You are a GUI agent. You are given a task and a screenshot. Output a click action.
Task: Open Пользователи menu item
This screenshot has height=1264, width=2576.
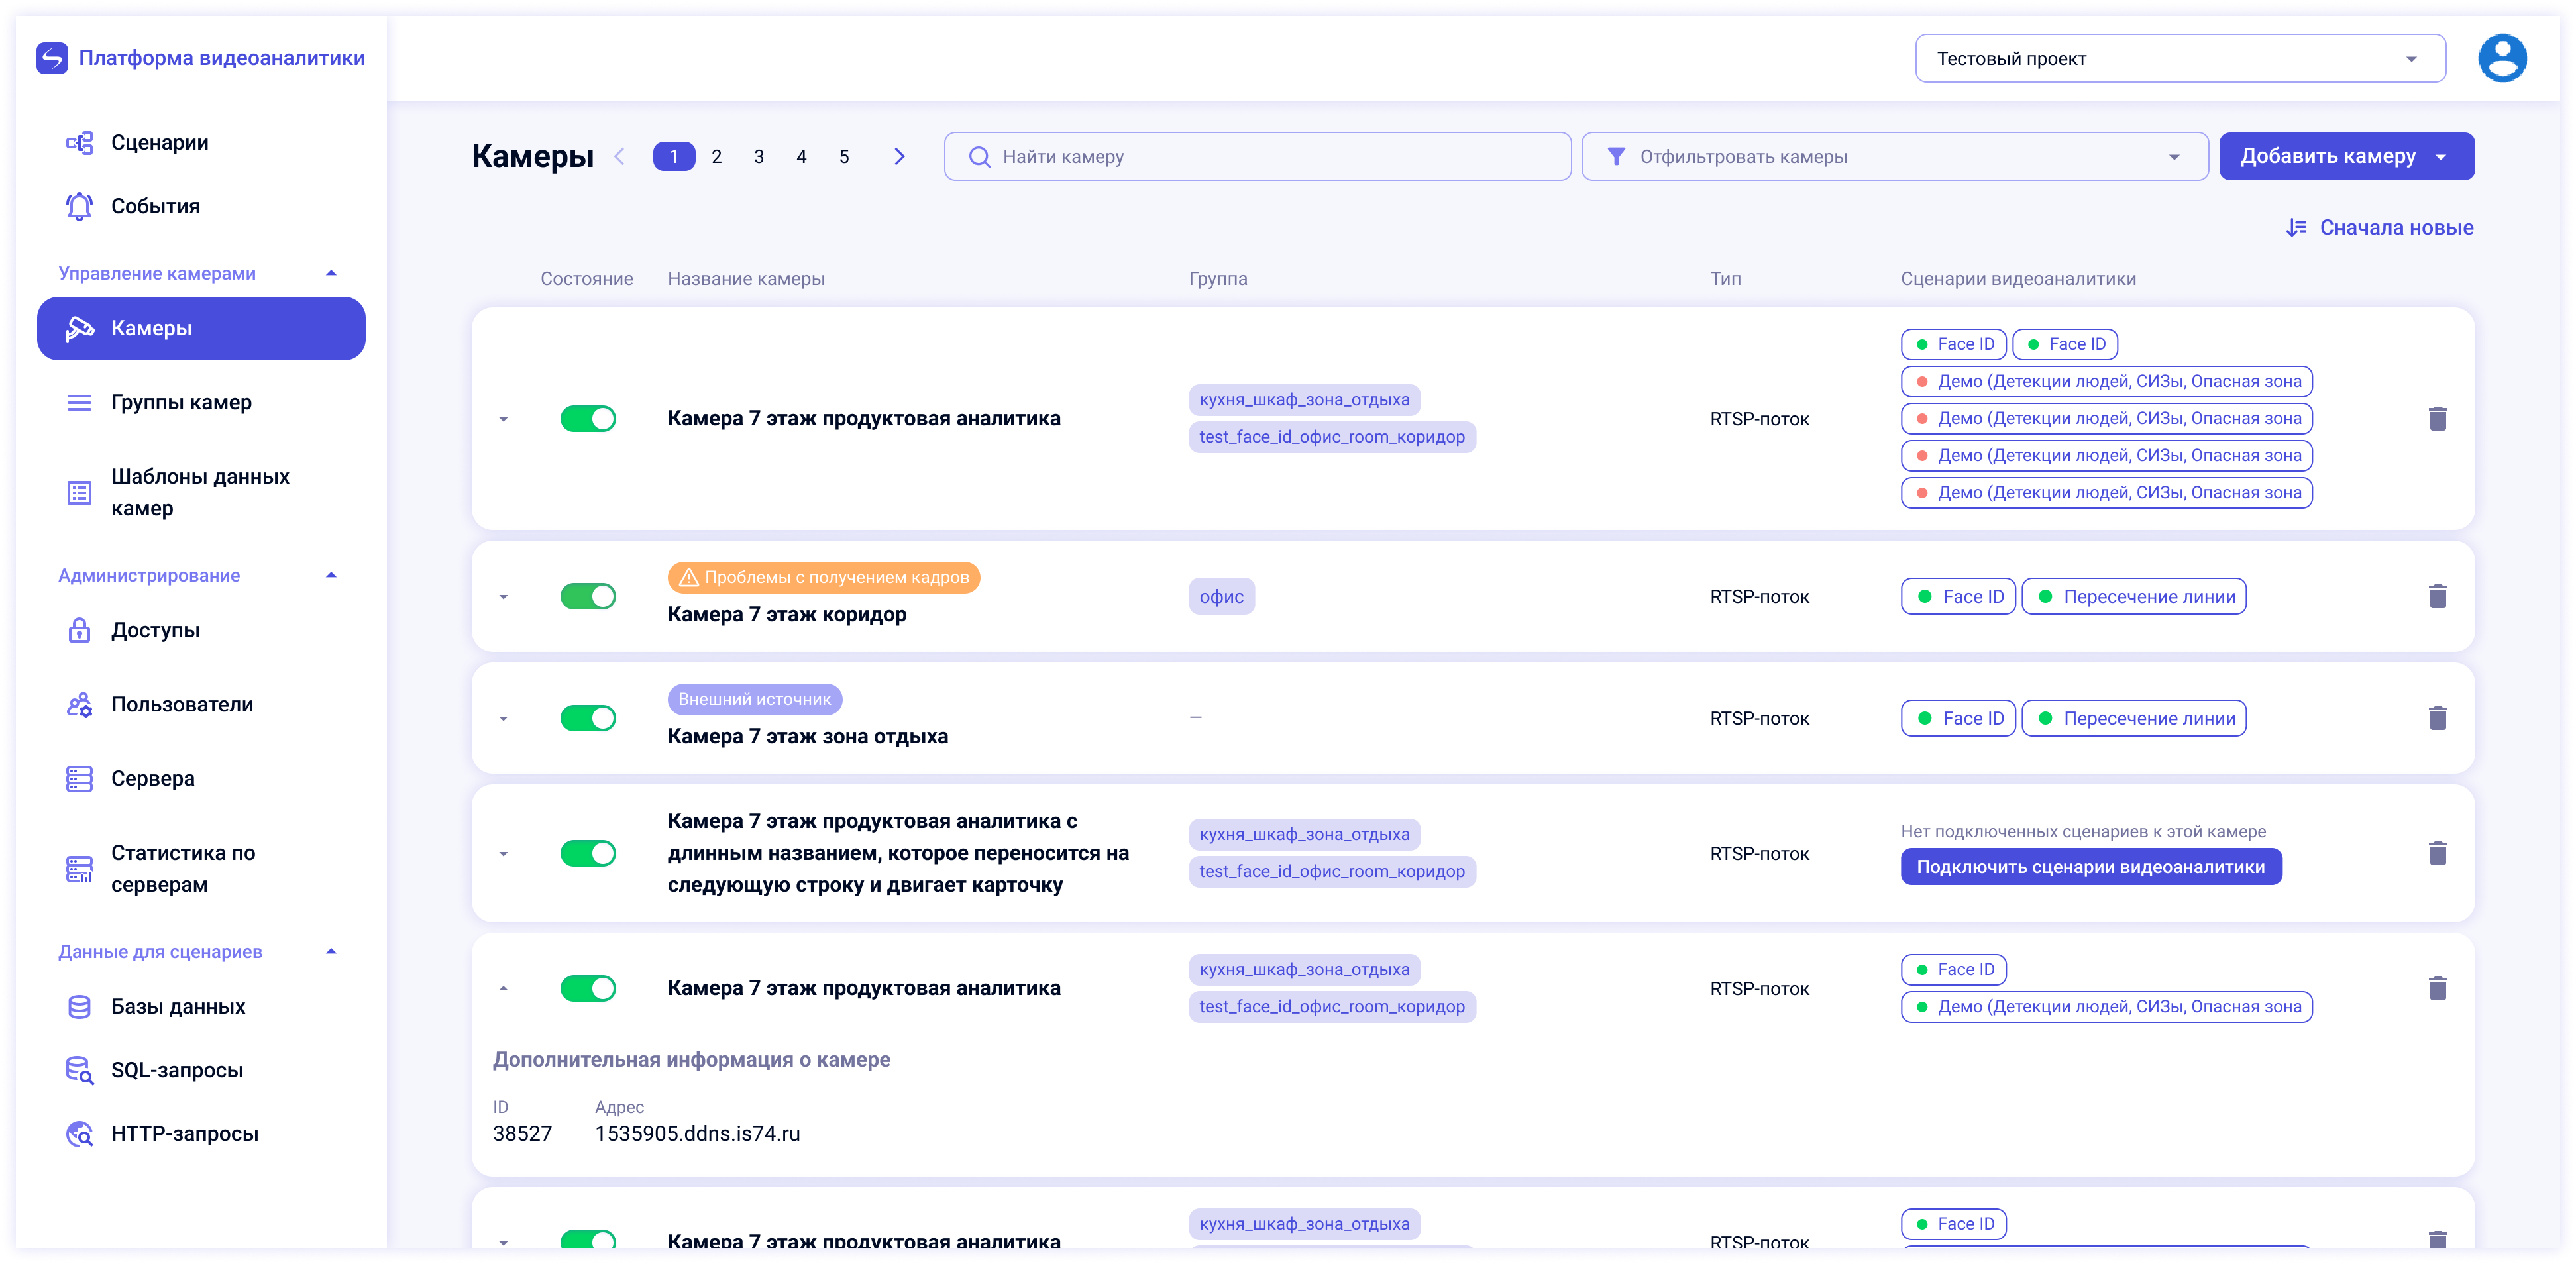click(201, 704)
